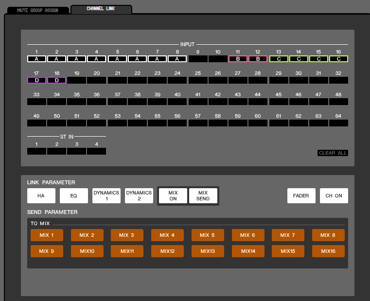
Task: Click ST IN channel 2 link box
Action: [56, 151]
